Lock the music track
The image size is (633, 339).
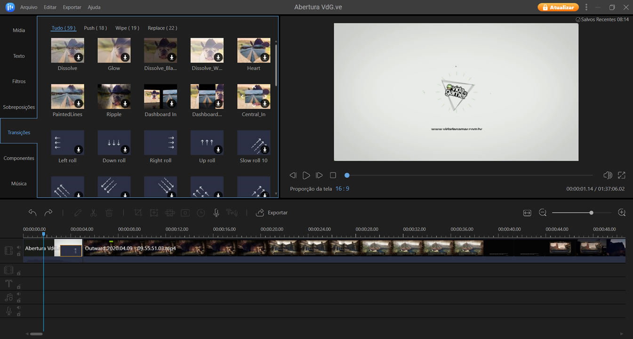[19, 300]
